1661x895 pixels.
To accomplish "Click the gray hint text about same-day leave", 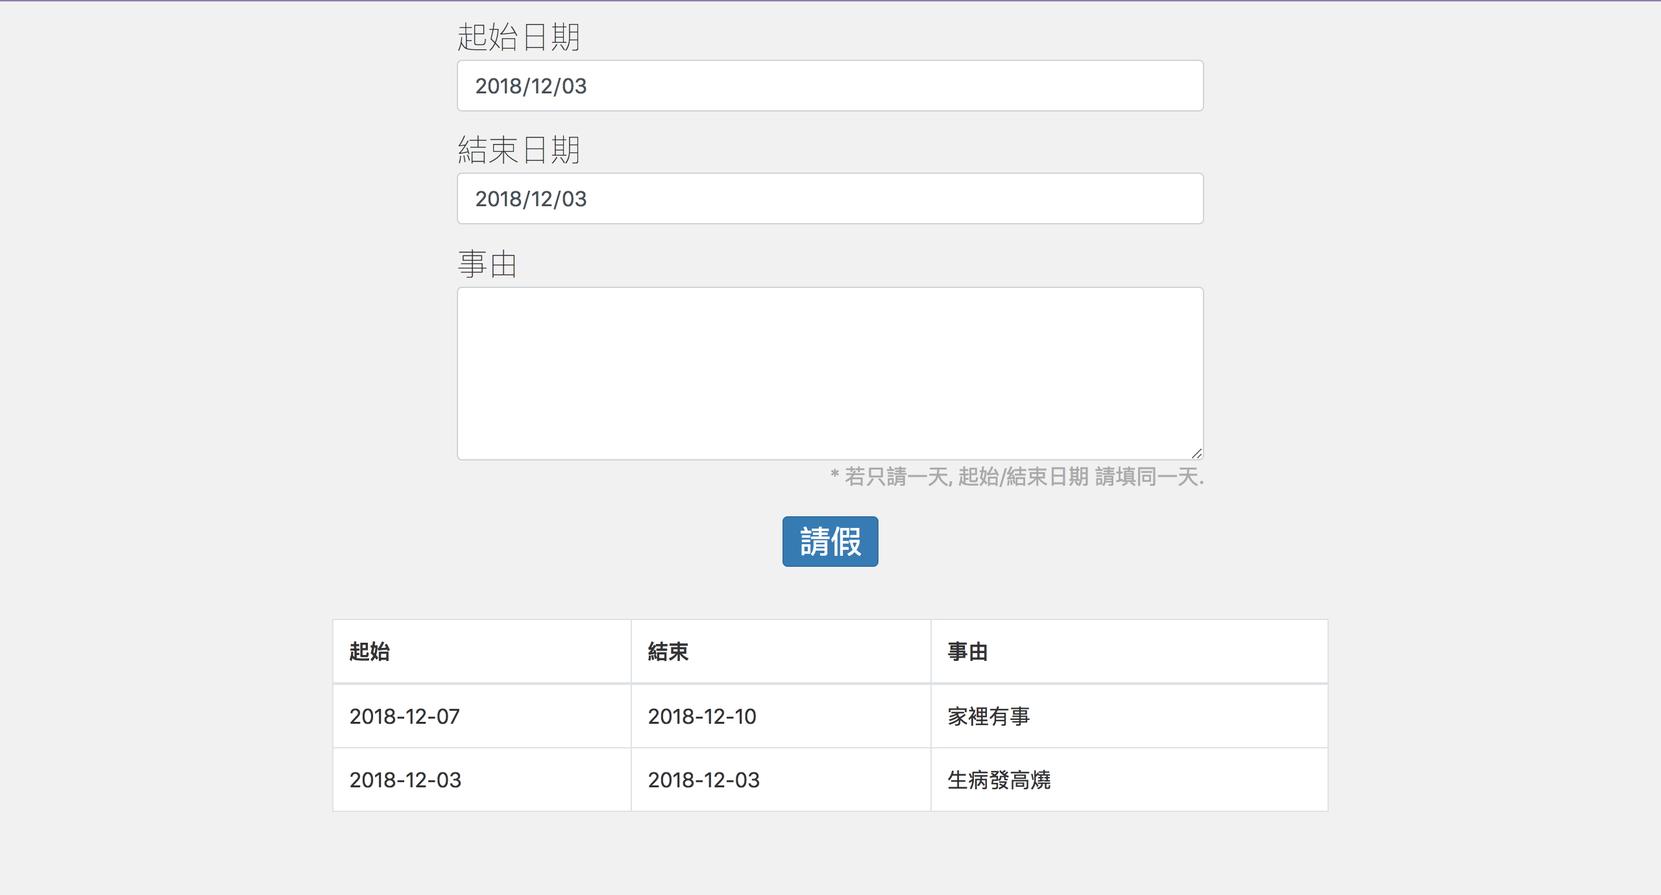I will point(1017,477).
